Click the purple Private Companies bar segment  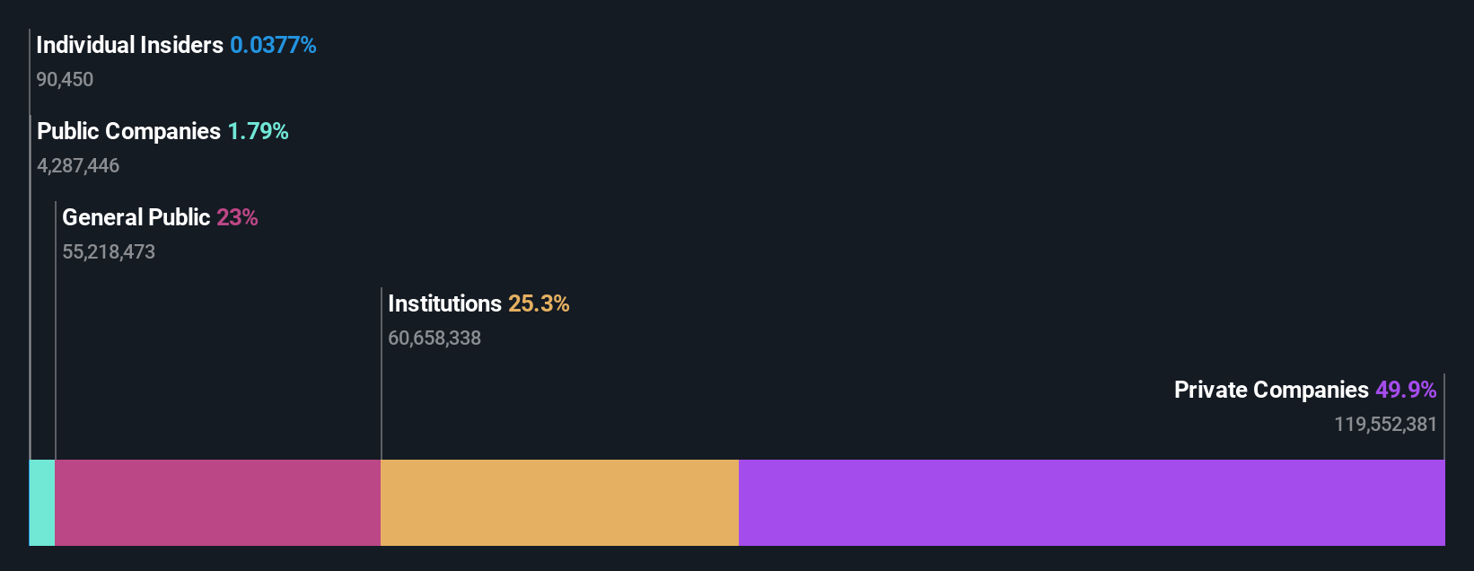point(1092,503)
